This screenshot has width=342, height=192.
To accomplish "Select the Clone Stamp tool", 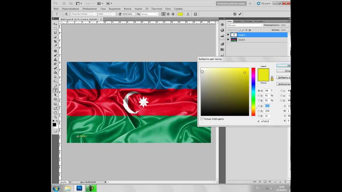I will [x=55, y=59].
